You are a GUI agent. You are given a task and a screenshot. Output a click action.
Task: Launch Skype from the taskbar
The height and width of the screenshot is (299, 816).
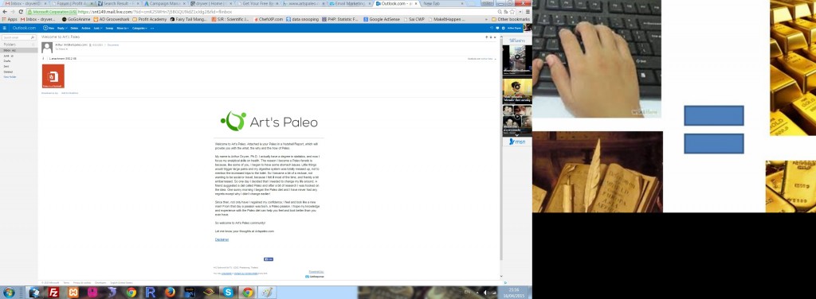click(228, 293)
